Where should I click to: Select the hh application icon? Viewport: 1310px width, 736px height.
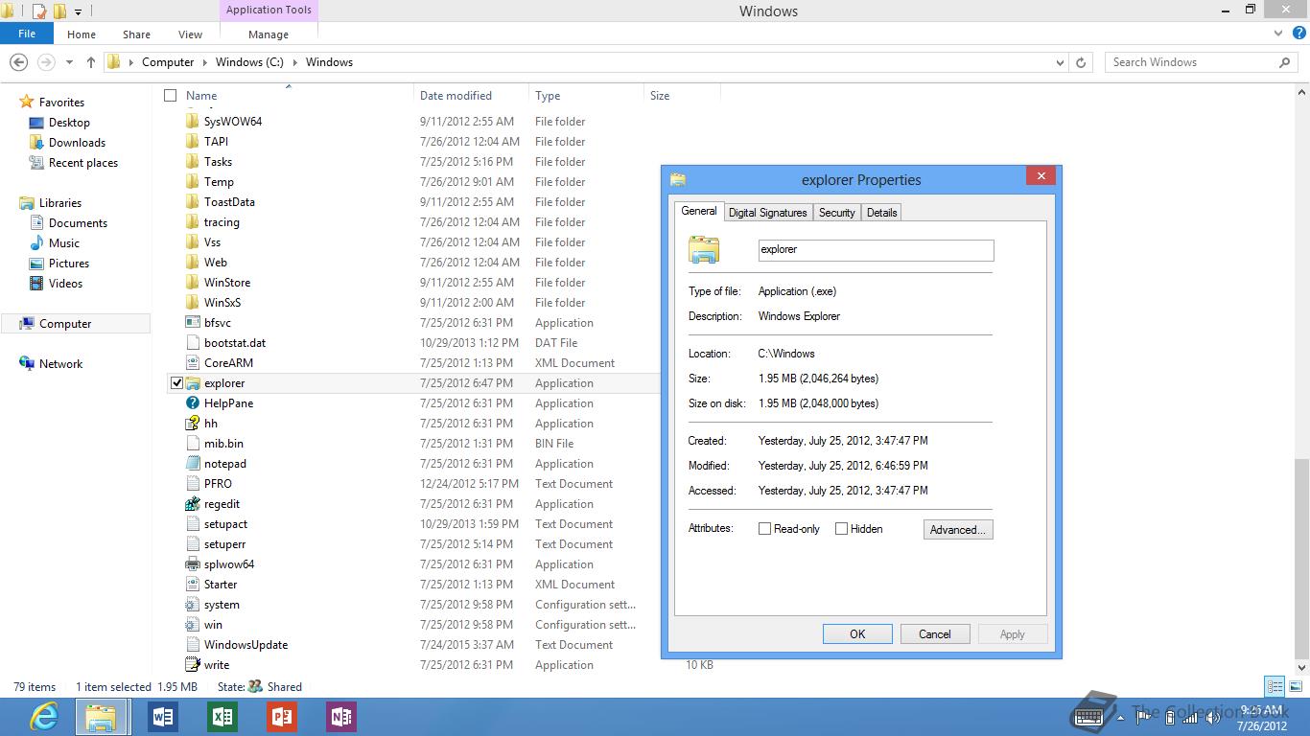coord(194,424)
